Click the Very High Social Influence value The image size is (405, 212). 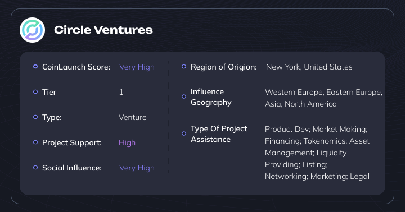[137, 168]
